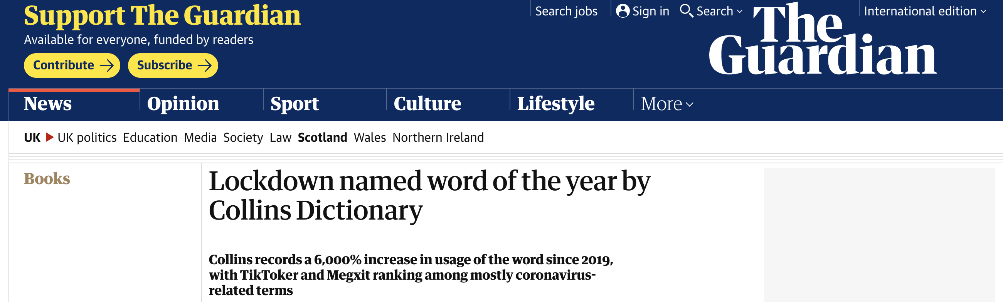This screenshot has height=302, width=1003.
Task: Expand the More navigation menu
Action: pyautogui.click(x=667, y=104)
